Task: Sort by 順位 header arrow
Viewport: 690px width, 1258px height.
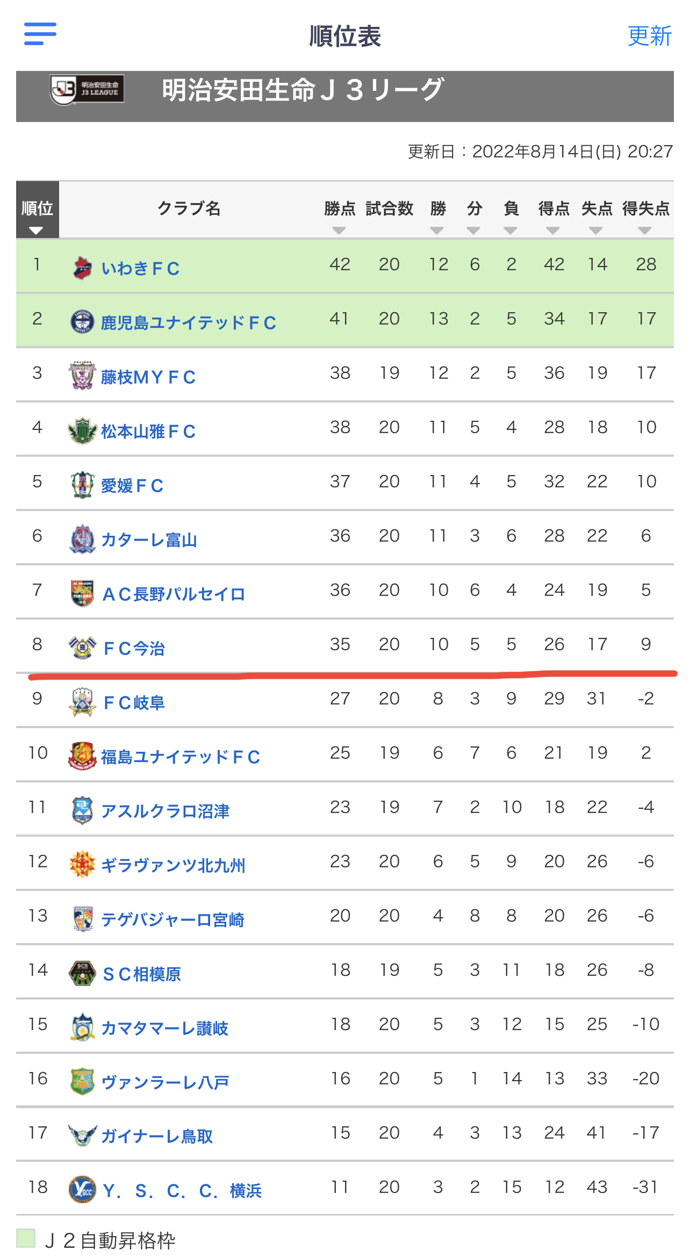Action: (x=36, y=231)
